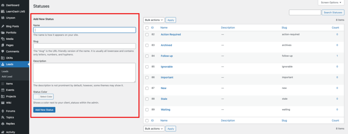Open the Wiki menu item
This screenshot has height=134, width=348.
(x=8, y=103)
